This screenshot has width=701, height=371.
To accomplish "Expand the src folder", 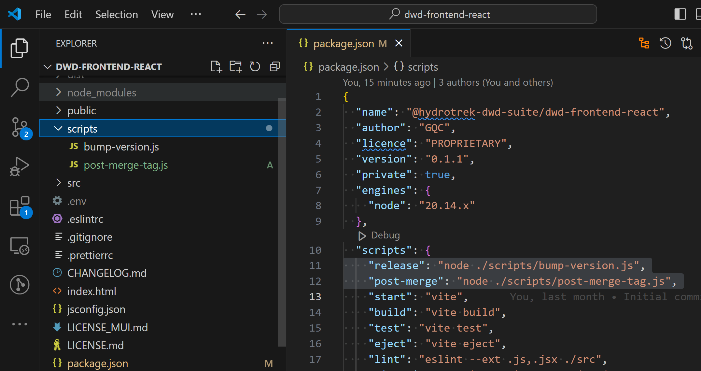I will pyautogui.click(x=162, y=183).
